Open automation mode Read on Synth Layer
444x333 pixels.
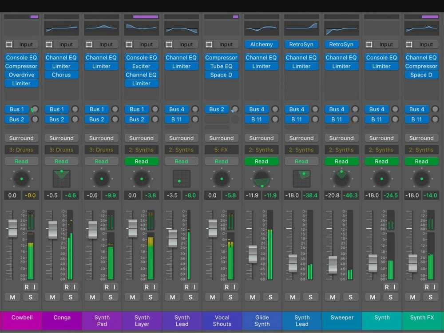click(142, 162)
